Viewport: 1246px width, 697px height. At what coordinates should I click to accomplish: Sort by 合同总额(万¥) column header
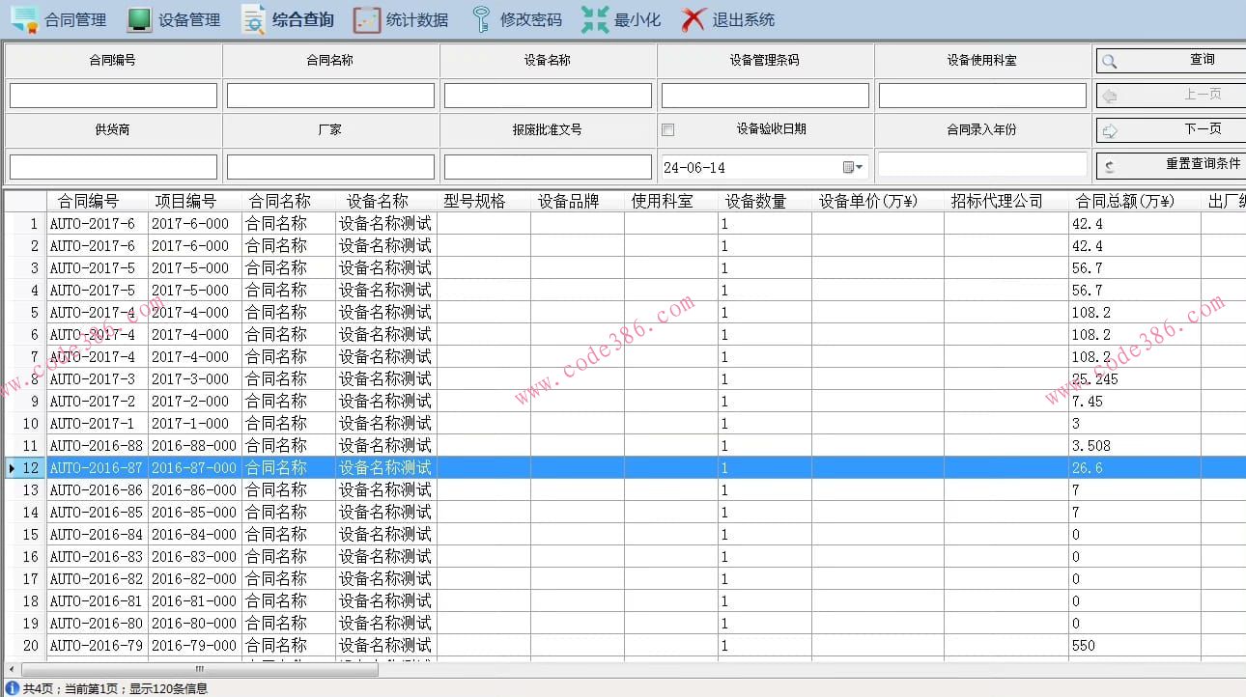pos(1124,201)
